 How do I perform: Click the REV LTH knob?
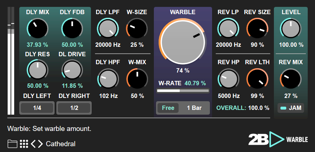coord(257,79)
